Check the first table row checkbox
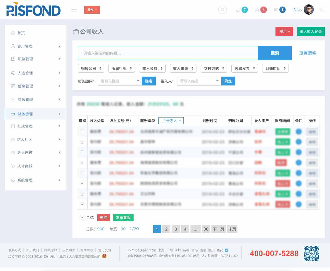This screenshot has height=271, width=330. (82, 131)
